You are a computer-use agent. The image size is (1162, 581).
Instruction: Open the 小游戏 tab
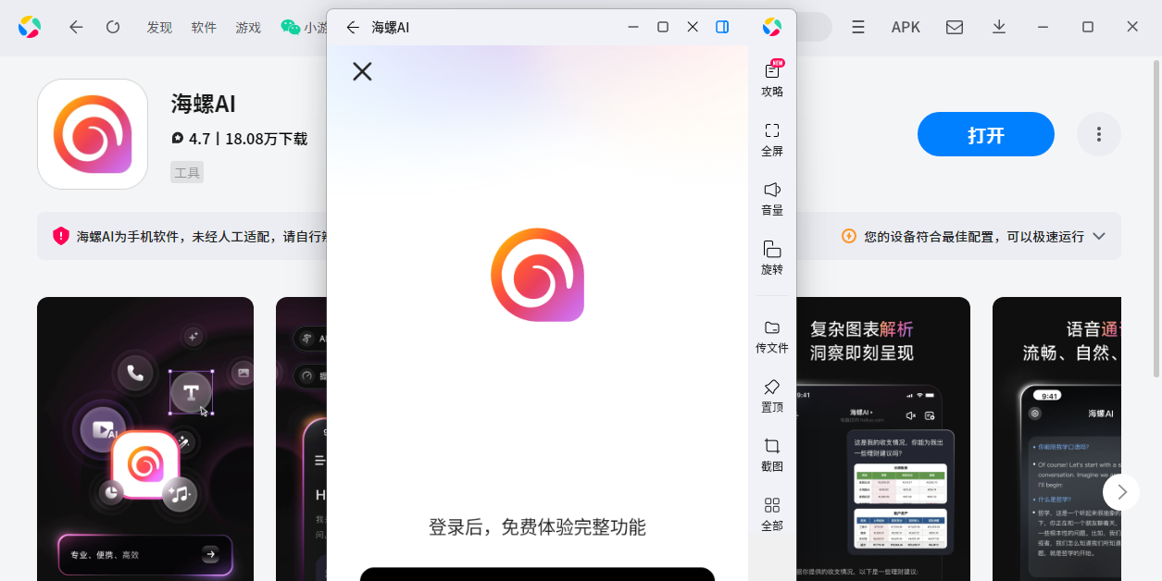305,28
